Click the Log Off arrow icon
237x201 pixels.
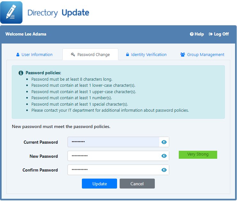211,34
